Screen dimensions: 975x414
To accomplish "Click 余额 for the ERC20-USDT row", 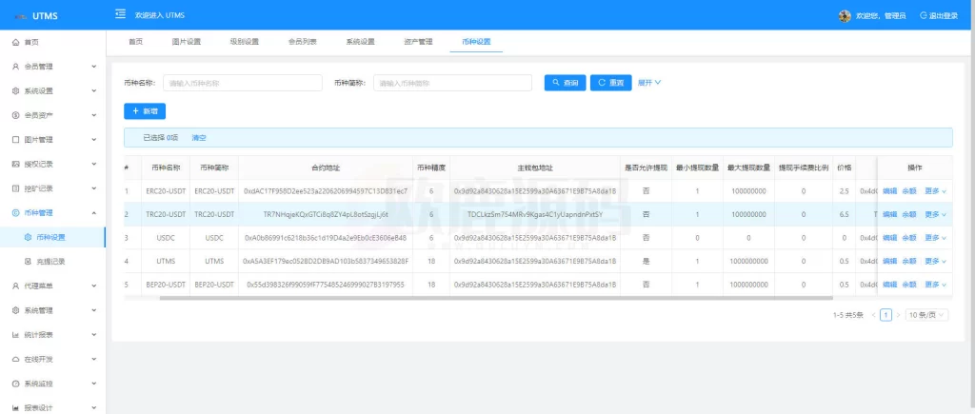I will pyautogui.click(x=909, y=191).
